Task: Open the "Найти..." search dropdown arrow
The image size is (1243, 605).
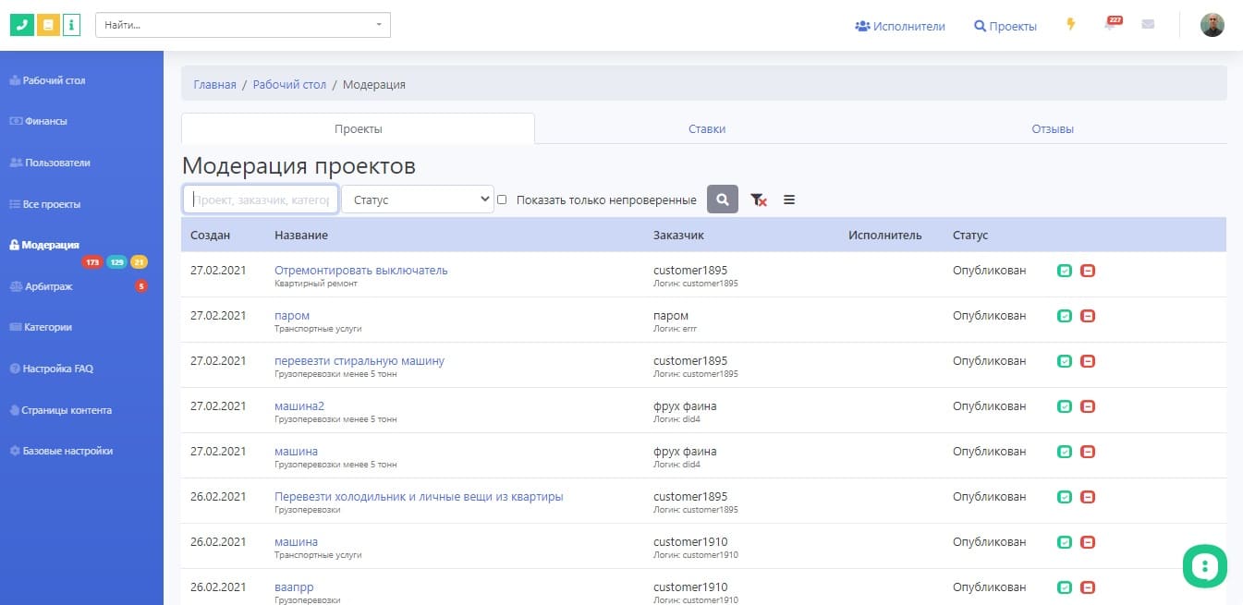Action: [379, 25]
